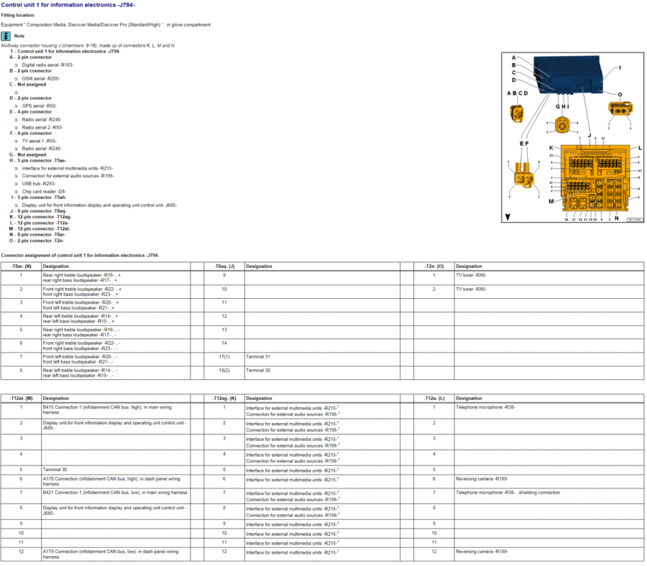
Task: Click the Terminal 31 cell in T8aq table
Action: pyautogui.click(x=257, y=357)
